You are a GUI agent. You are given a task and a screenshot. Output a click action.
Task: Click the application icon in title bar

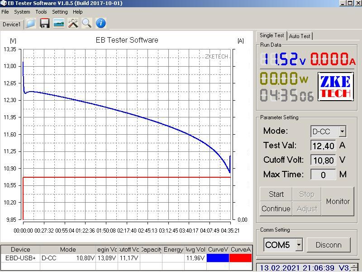pos(4,3)
